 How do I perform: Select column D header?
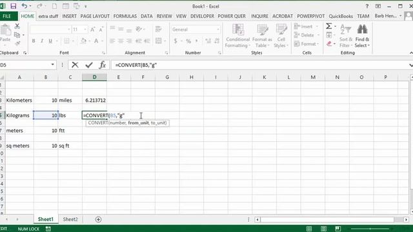pos(94,77)
